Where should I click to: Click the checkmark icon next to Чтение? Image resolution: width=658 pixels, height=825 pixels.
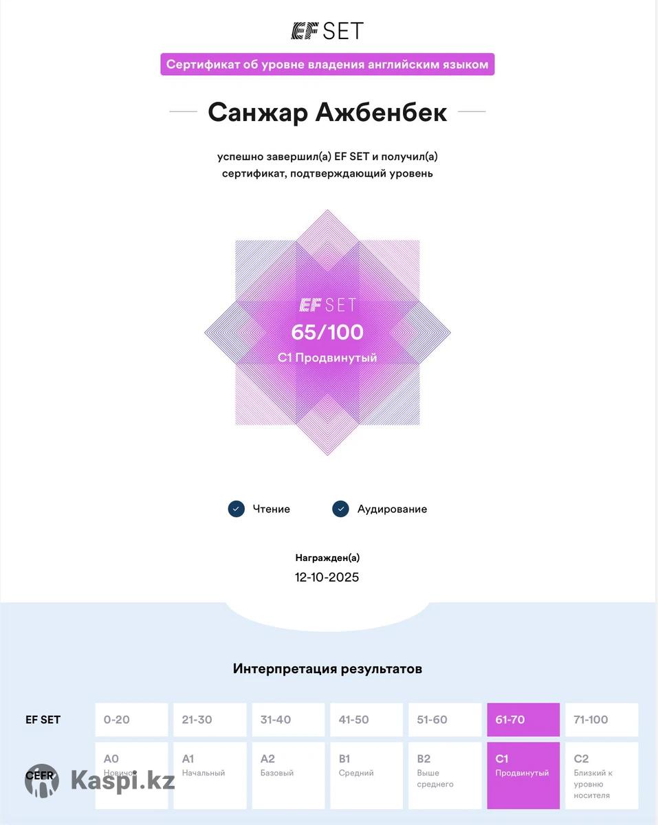(x=237, y=509)
